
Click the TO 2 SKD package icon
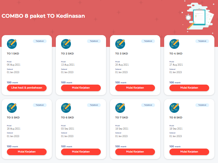pos(66,44)
